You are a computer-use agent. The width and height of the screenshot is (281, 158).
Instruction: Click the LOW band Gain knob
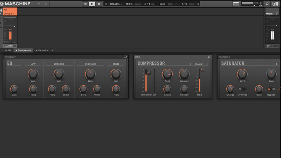click(x=33, y=74)
